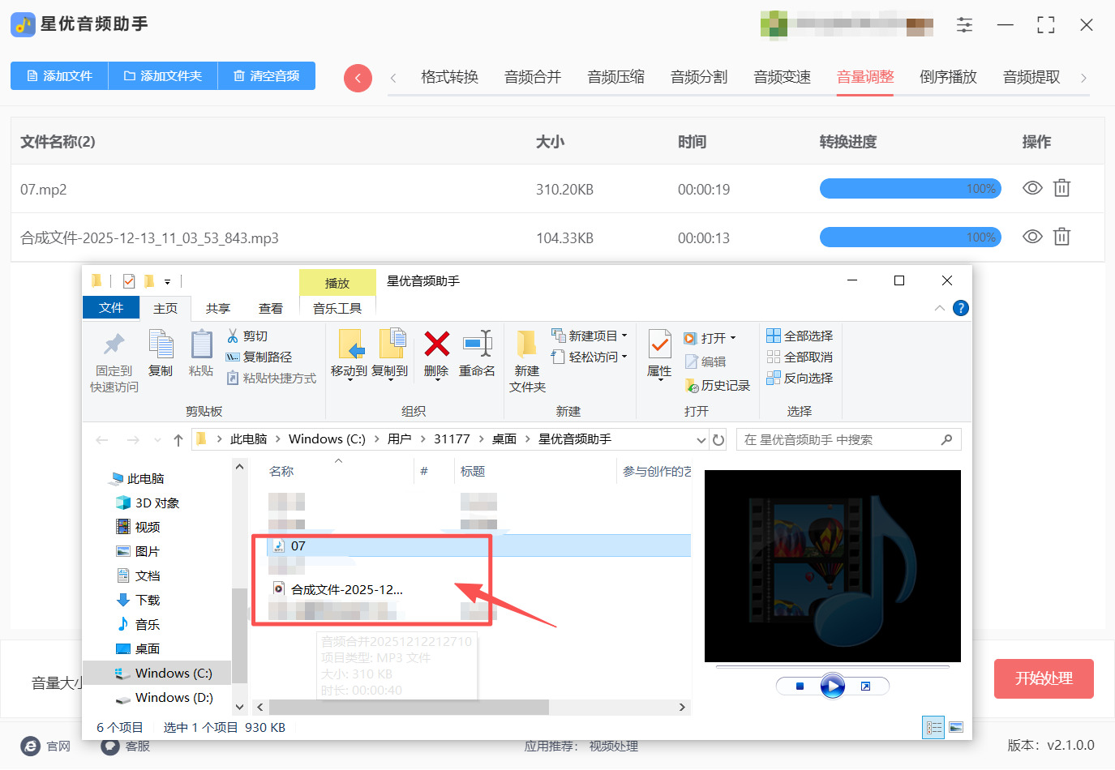
Task: Open the 视频处理 recommendation link
Action: pyautogui.click(x=613, y=746)
